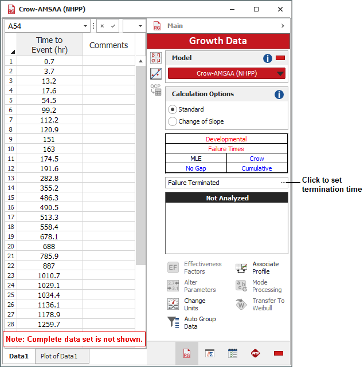Screen dimensions: 364x367
Task: Click the cell containing 282.8
Action: pos(49,179)
